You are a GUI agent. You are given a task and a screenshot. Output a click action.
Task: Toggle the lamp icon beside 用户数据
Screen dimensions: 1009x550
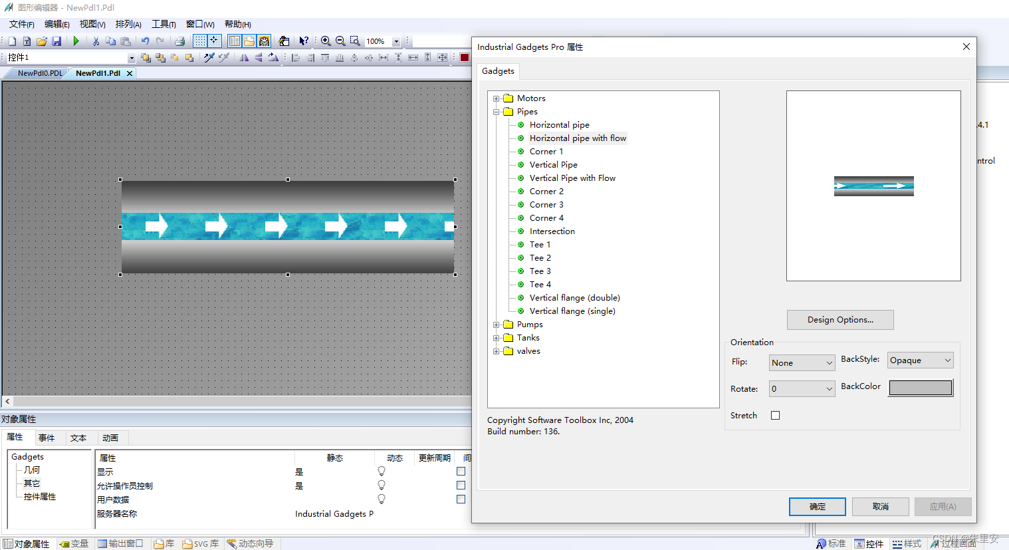381,499
